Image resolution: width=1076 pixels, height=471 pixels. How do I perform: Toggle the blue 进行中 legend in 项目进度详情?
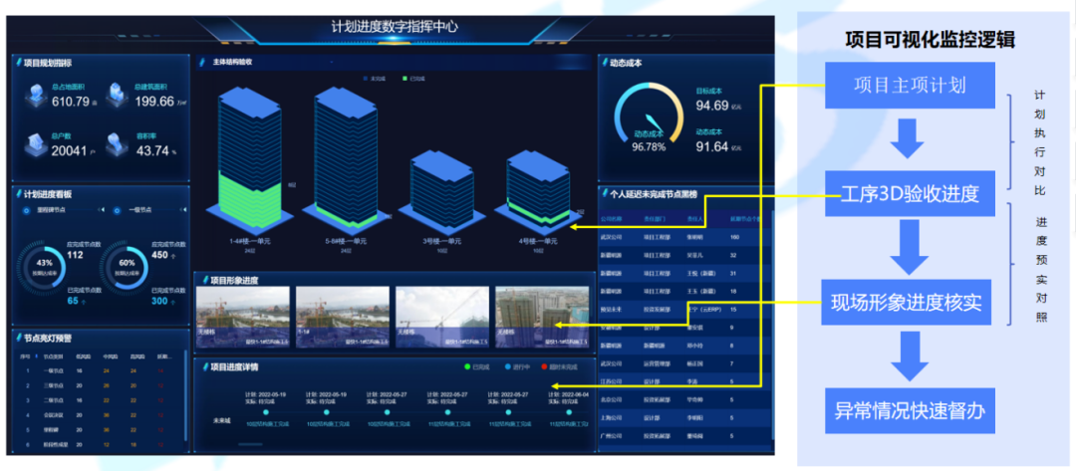517,367
